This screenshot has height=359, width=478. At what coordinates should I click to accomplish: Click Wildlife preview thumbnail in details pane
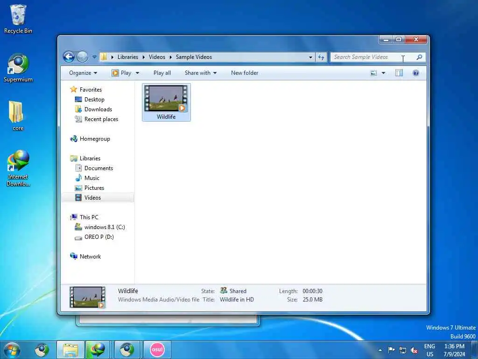point(87,297)
